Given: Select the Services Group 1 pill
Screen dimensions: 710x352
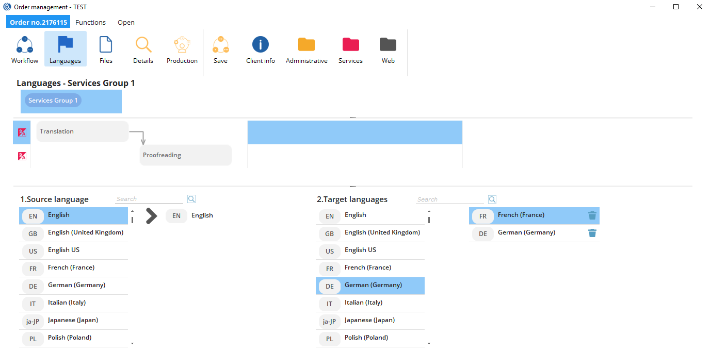Looking at the screenshot, I should [x=53, y=100].
